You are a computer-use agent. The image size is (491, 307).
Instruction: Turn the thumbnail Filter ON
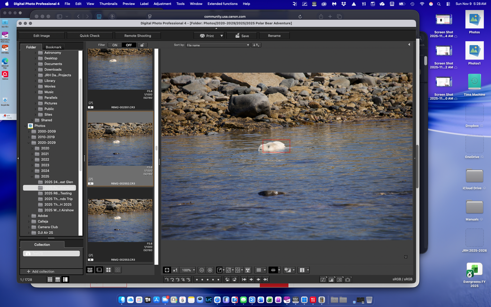pyautogui.click(x=115, y=45)
